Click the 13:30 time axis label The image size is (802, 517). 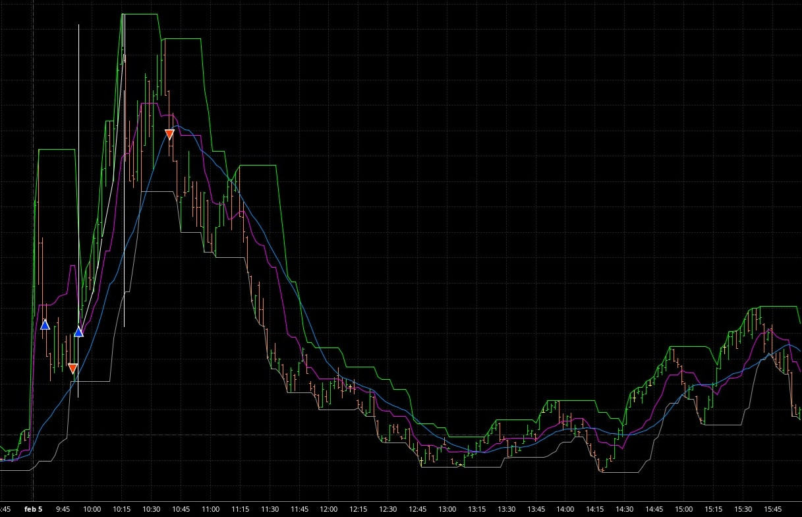[x=506, y=509]
